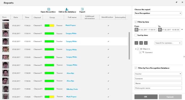Uncheck Camera 1 in the tree
The height and width of the screenshot is (100, 185).
(140, 52)
